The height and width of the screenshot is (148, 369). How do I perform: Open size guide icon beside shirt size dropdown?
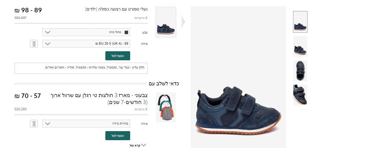pyautogui.click(x=34, y=124)
